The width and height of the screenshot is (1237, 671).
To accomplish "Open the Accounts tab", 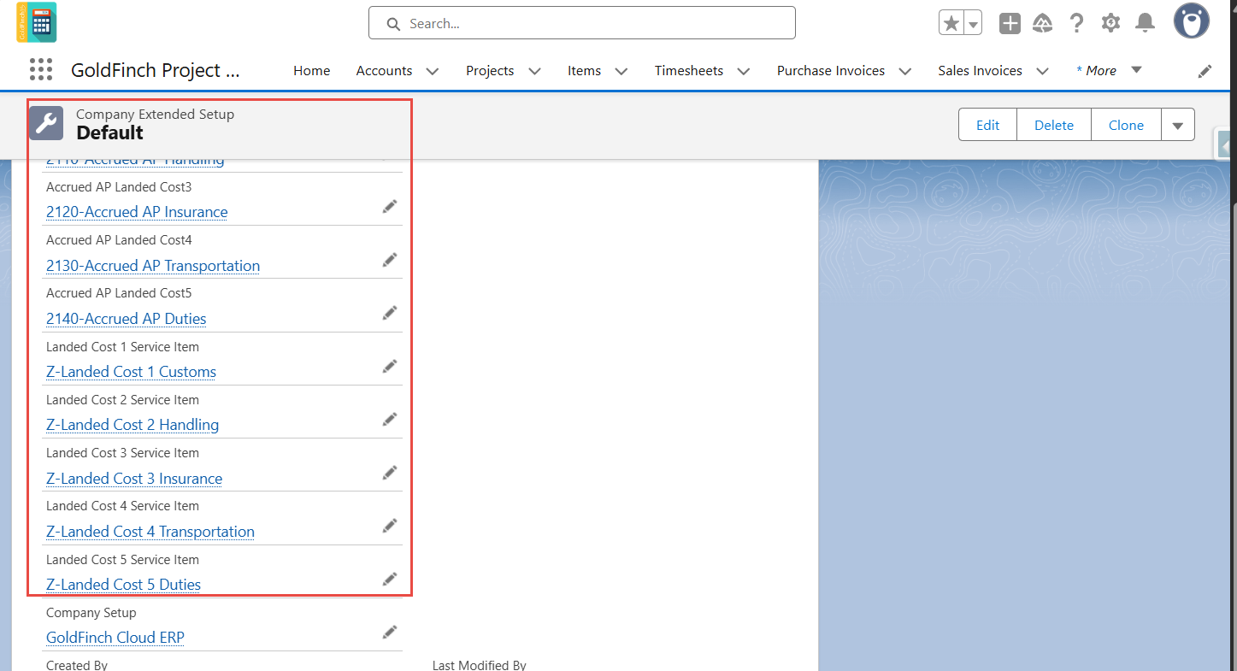I will click(384, 71).
